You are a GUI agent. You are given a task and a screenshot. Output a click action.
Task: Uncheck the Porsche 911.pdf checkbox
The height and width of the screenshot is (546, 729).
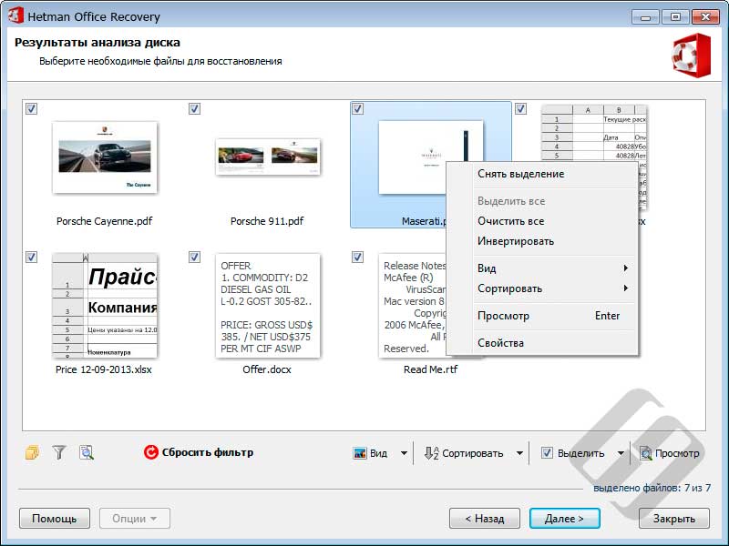[194, 108]
